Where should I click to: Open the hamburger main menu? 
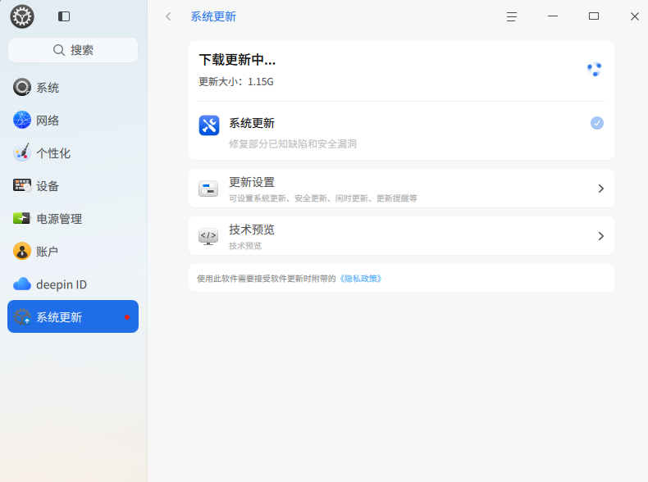pyautogui.click(x=512, y=16)
